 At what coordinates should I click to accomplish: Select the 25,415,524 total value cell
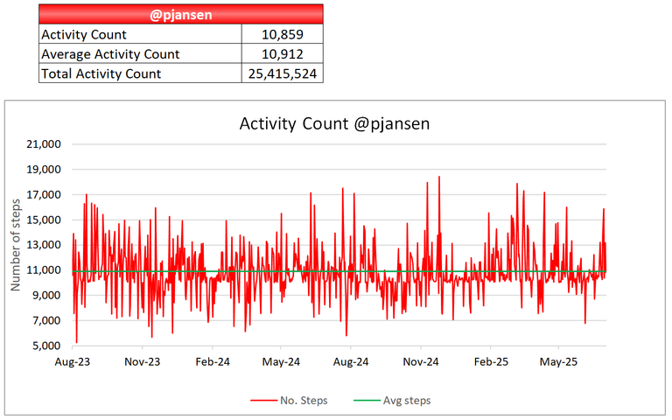click(x=283, y=73)
